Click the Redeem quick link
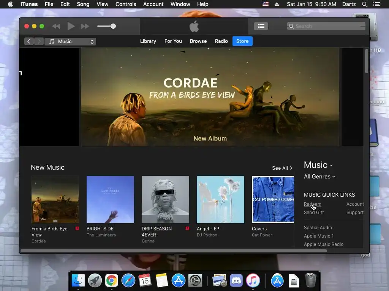This screenshot has width=389, height=291. (312, 204)
